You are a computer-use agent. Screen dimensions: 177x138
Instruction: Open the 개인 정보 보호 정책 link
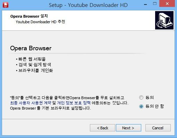click(74, 103)
